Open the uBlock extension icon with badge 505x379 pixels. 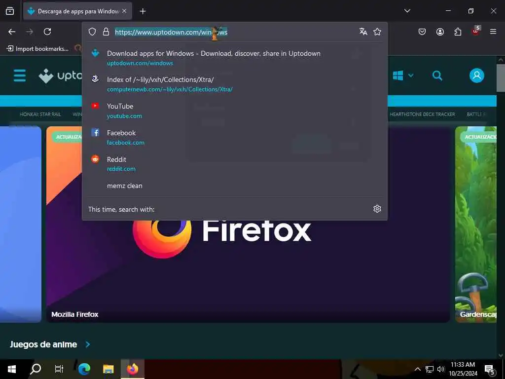[476, 31]
